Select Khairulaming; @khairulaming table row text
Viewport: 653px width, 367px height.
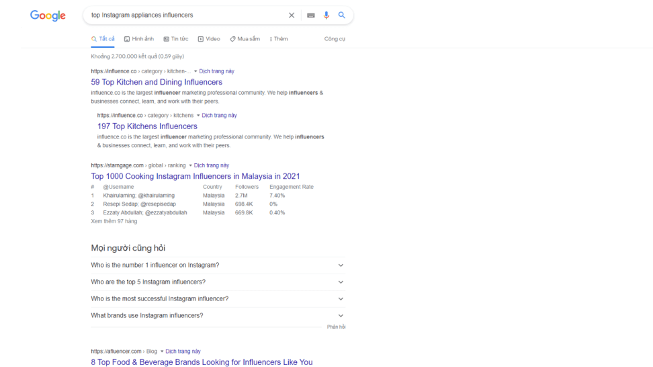point(138,196)
